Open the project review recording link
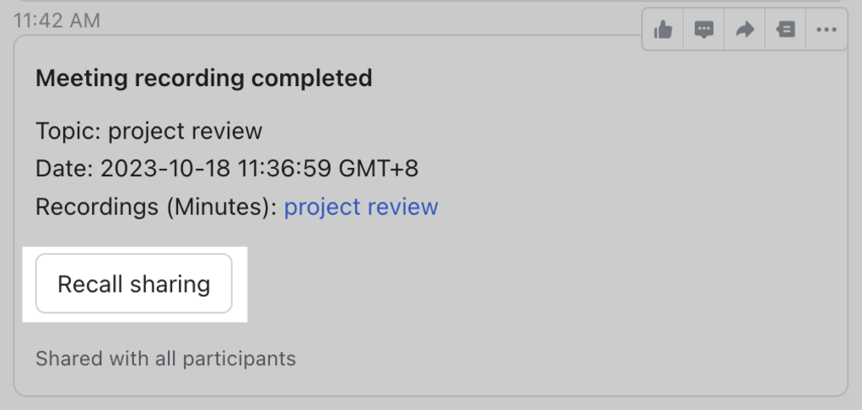 (x=361, y=208)
